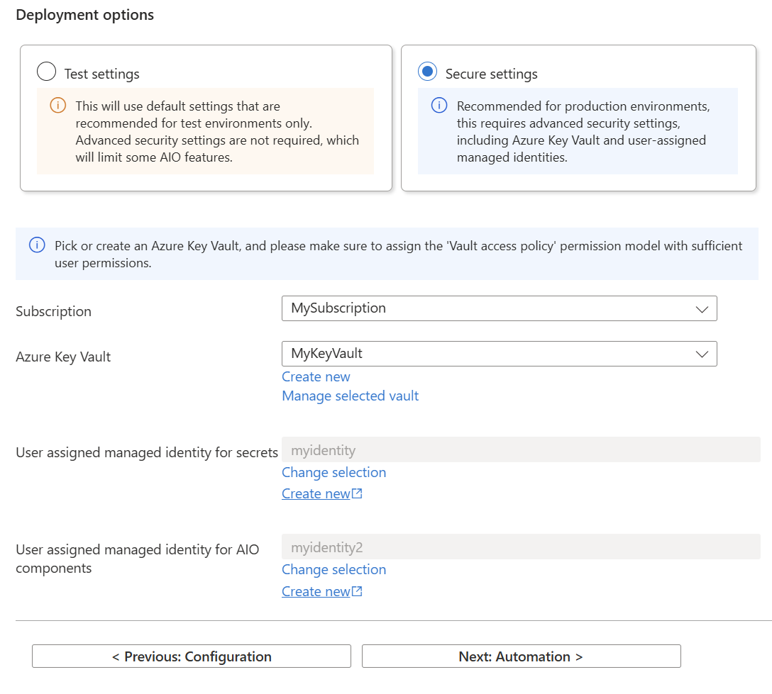
Task: Click the Next: Automation button
Action: 521,656
